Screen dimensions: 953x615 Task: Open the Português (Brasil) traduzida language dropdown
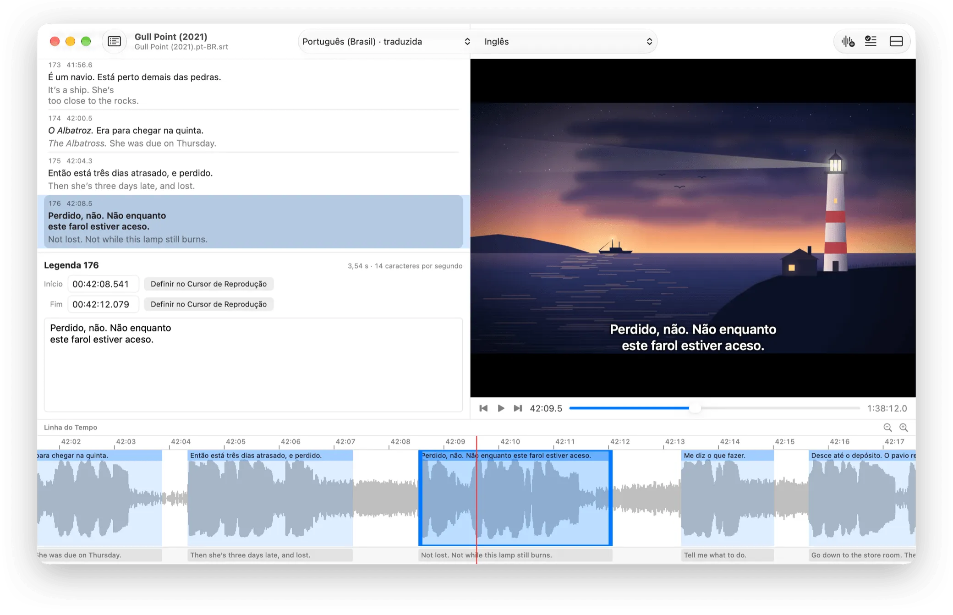[386, 42]
